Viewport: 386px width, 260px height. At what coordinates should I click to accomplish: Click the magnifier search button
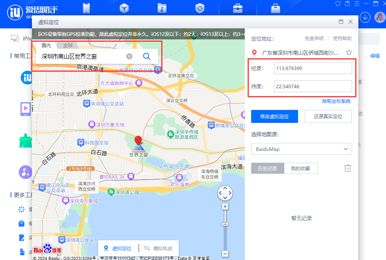tap(146, 56)
